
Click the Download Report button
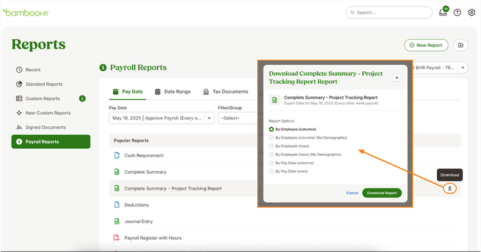tap(382, 193)
